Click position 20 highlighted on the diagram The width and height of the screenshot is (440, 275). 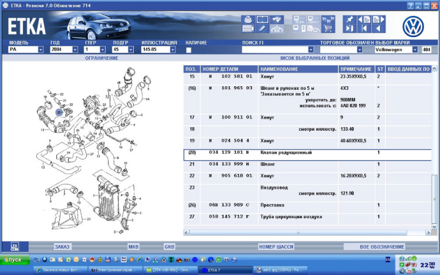click(59, 113)
